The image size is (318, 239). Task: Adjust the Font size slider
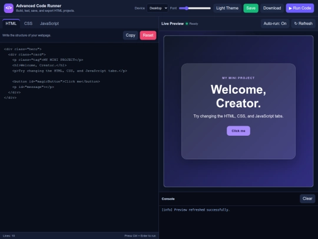coord(195,8)
